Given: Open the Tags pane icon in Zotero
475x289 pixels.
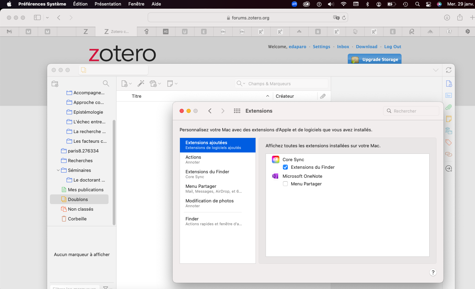Looking at the screenshot, I should pyautogui.click(x=449, y=142).
